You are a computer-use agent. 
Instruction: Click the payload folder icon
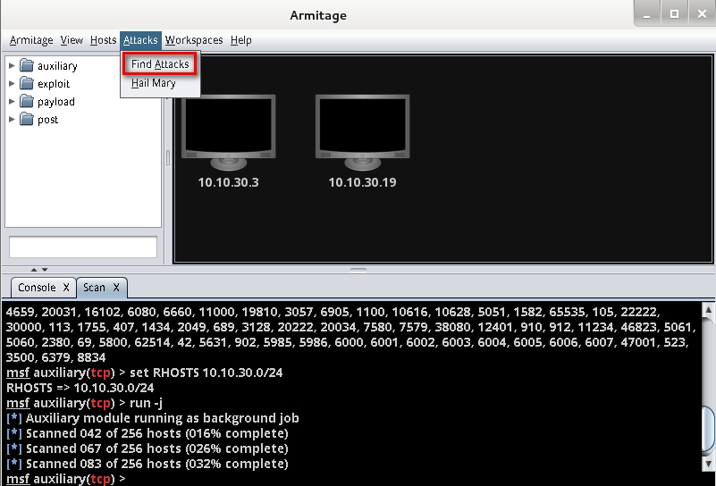click(x=27, y=101)
